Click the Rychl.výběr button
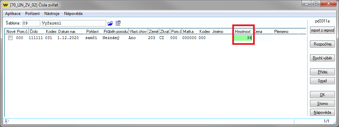This screenshot has height=127, width=339. click(x=322, y=58)
